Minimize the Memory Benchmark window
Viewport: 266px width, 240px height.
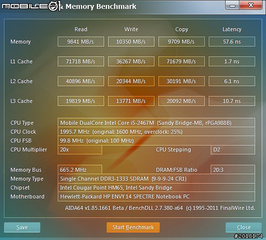[232, 6]
